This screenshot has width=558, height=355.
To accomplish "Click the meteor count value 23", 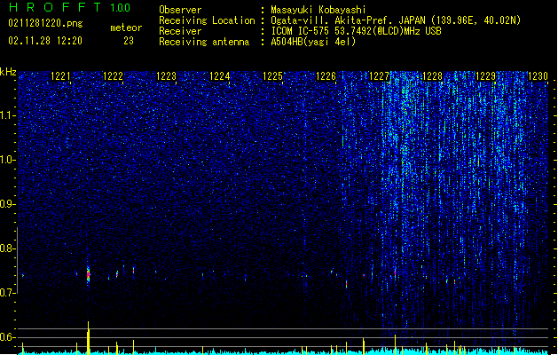I will [x=129, y=41].
